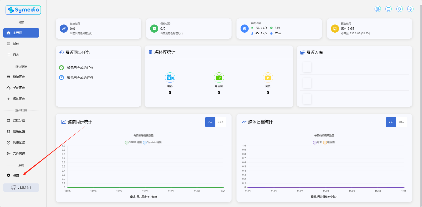Open 通用配置 general configuration
The image size is (422, 207).
[21, 132]
